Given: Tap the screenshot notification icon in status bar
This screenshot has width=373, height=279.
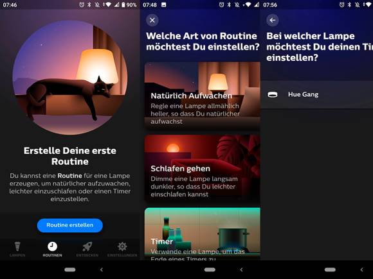Looking at the screenshot, I should [x=163, y=4].
